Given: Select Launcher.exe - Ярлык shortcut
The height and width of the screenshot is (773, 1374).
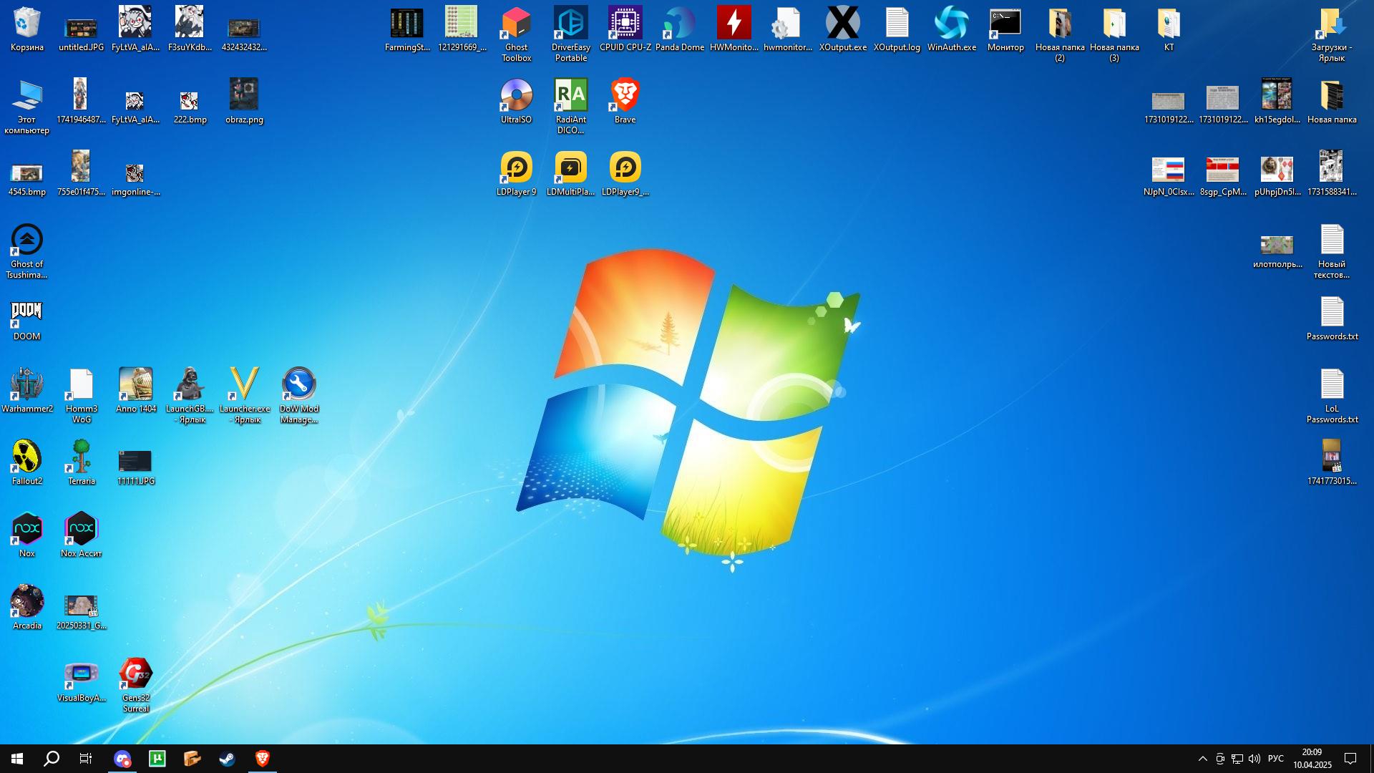Looking at the screenshot, I should coord(244,396).
